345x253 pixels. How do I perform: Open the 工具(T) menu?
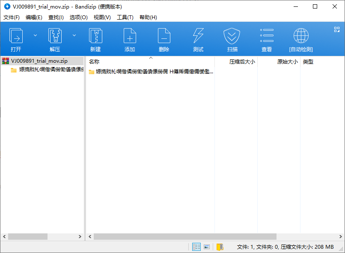(125, 17)
